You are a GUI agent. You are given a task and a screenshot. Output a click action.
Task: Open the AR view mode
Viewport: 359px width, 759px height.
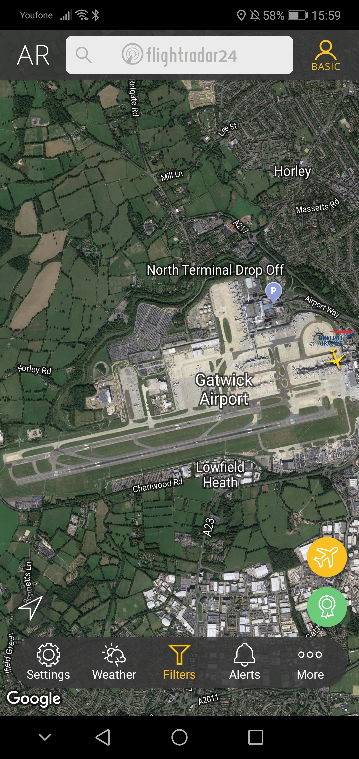[33, 55]
